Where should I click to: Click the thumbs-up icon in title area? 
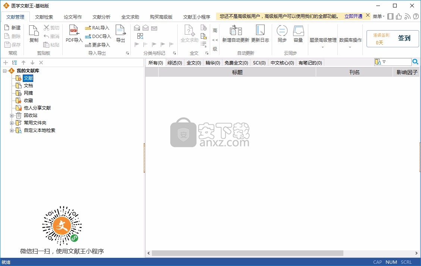[x=399, y=17]
